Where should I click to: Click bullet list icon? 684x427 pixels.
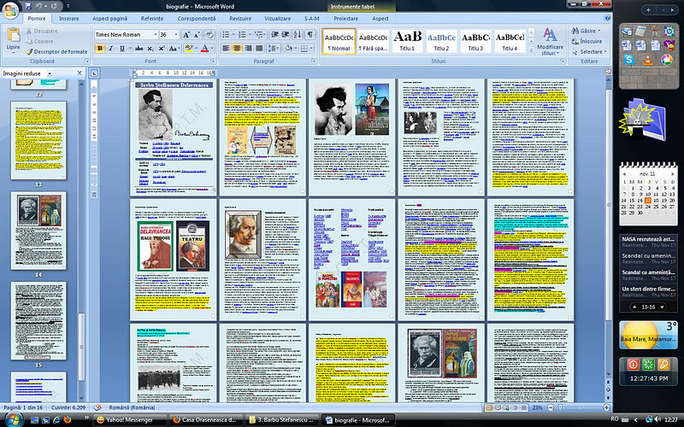coord(226,34)
